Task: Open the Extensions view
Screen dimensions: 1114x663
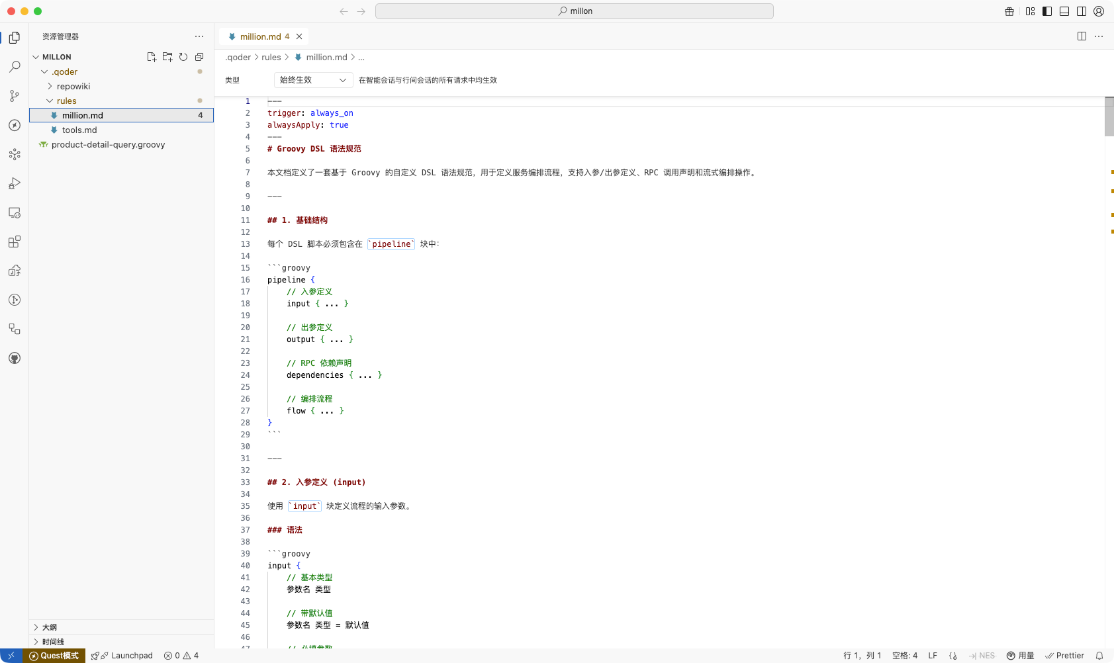Action: coord(15,242)
